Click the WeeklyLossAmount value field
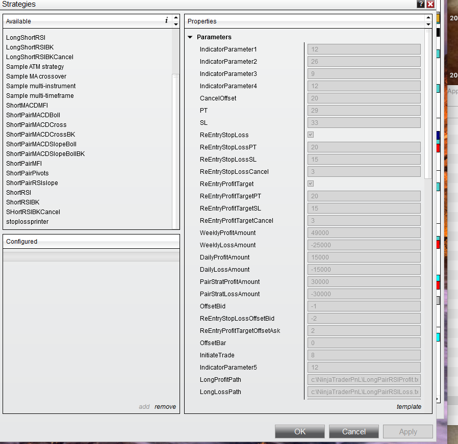This screenshot has width=458, height=444. click(364, 245)
